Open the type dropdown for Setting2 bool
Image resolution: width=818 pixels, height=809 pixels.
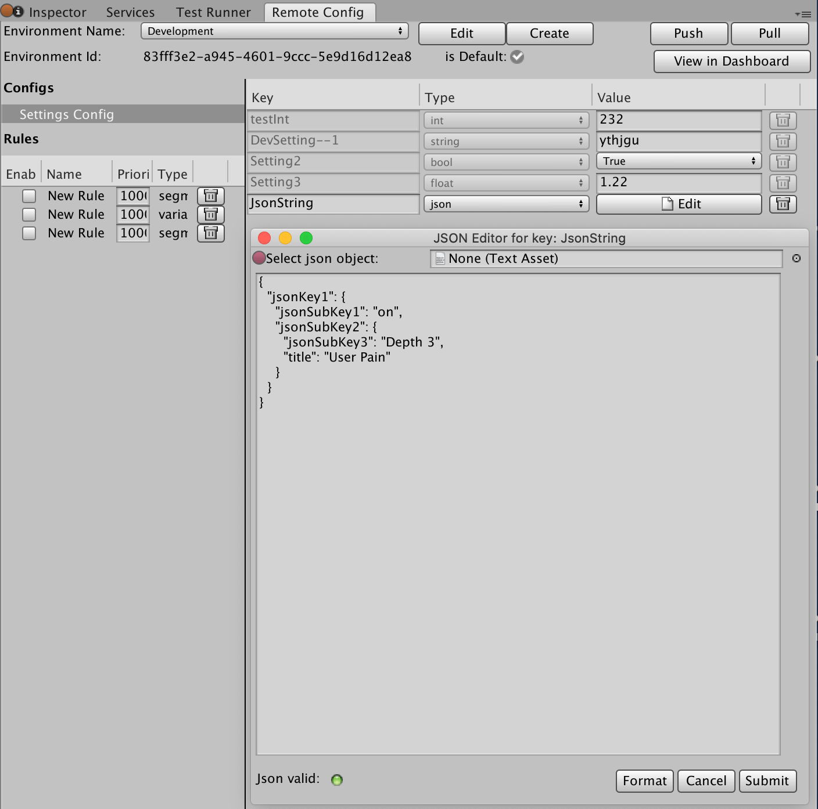(505, 162)
